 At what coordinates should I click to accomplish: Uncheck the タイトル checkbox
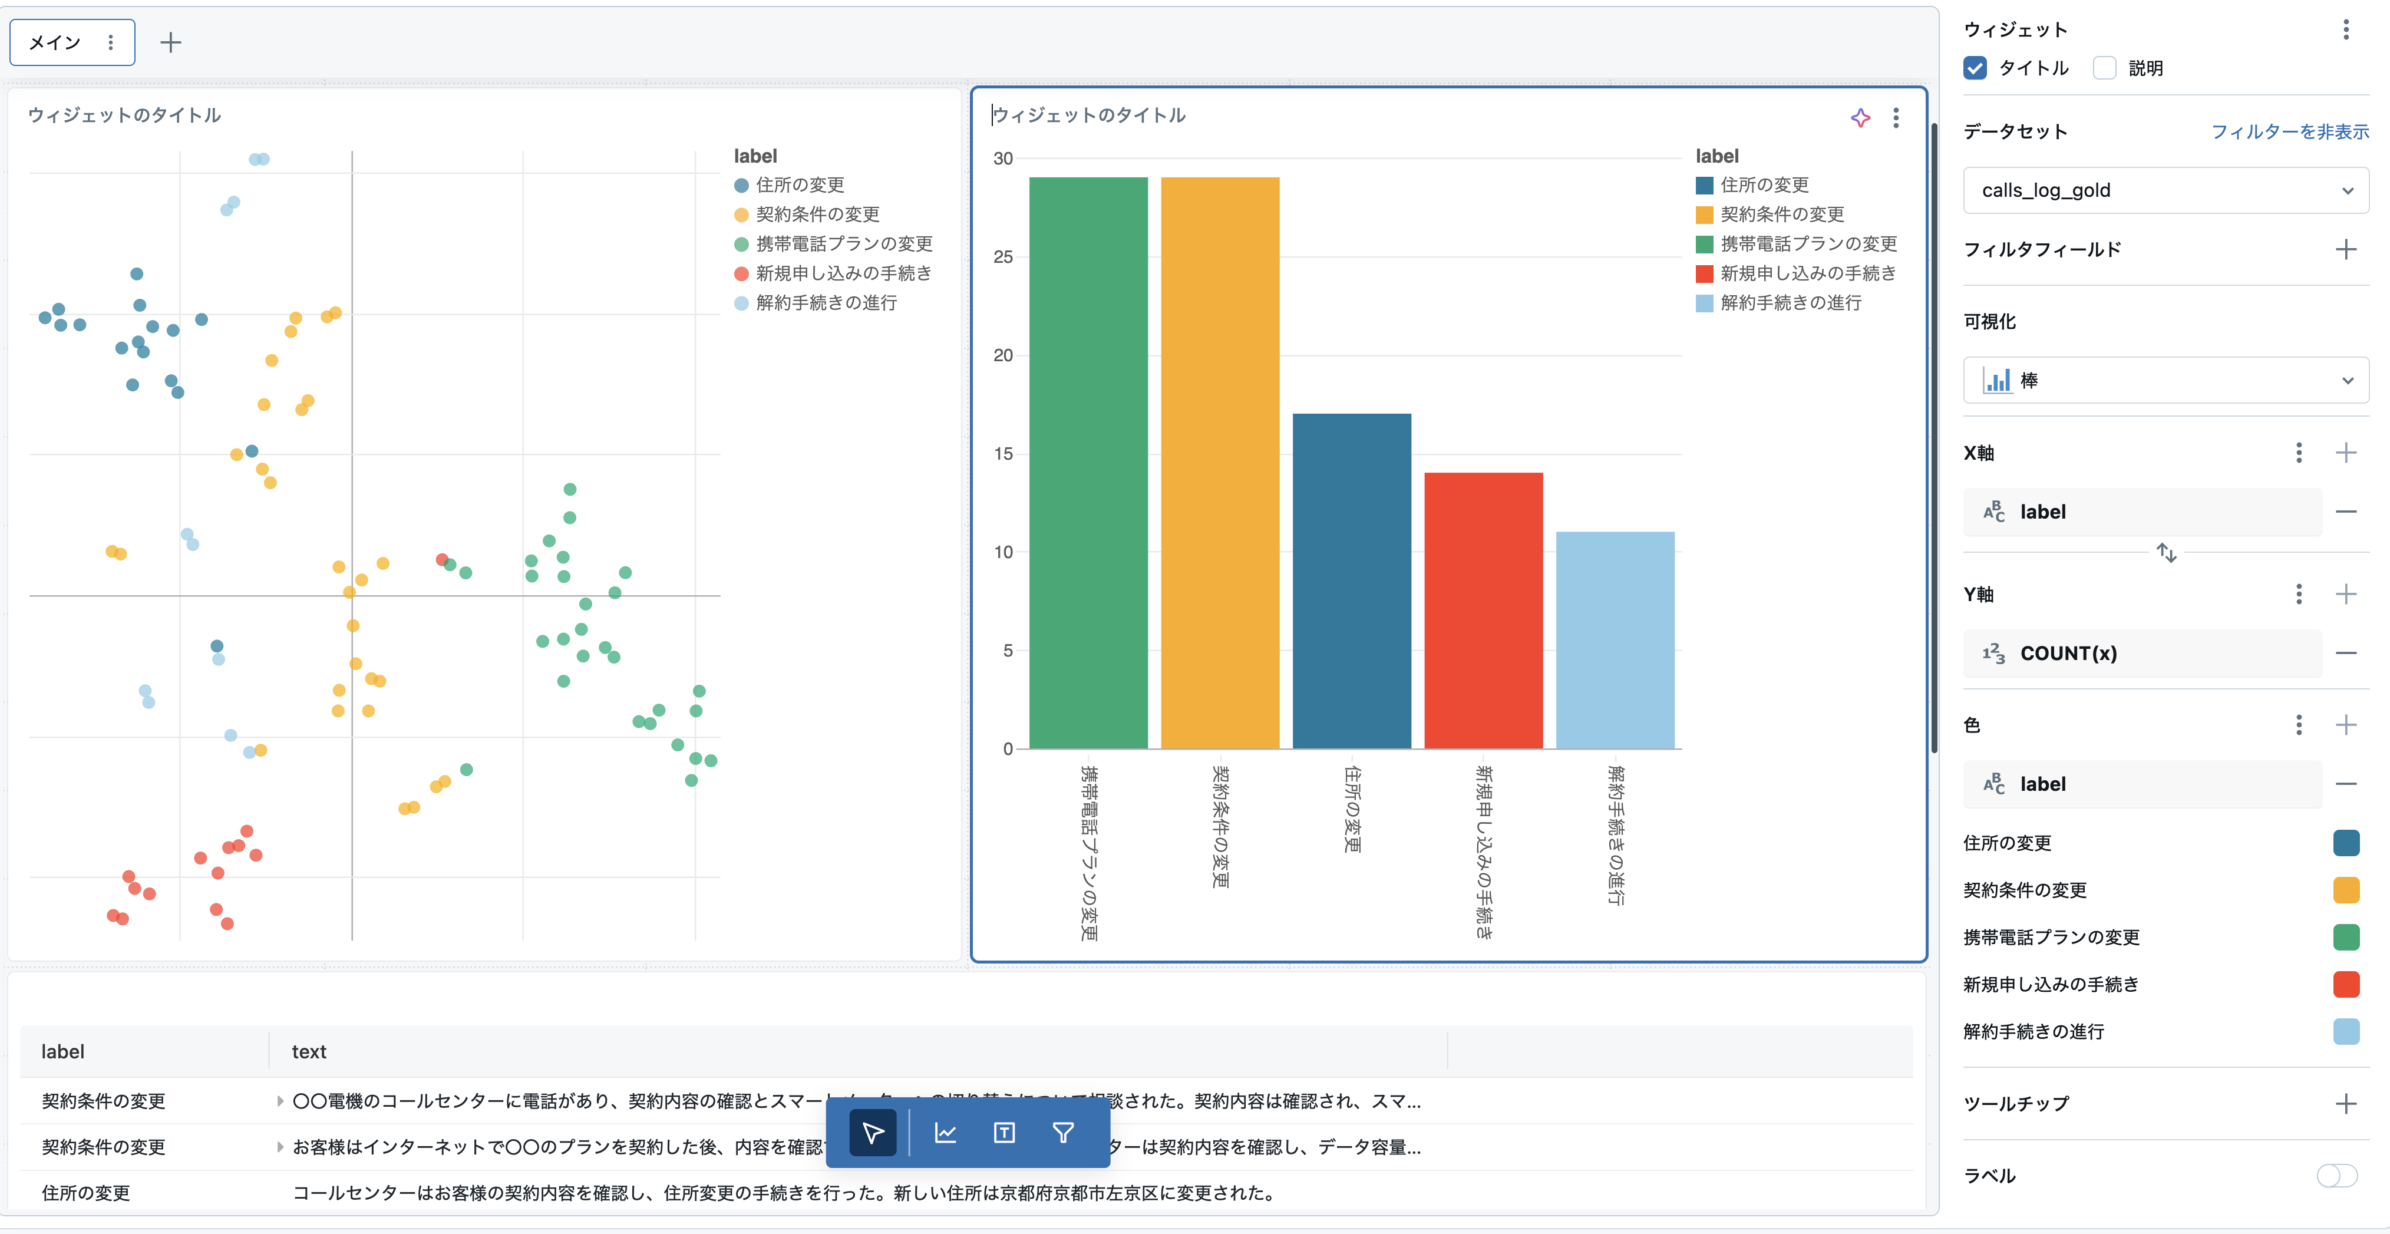click(1975, 68)
